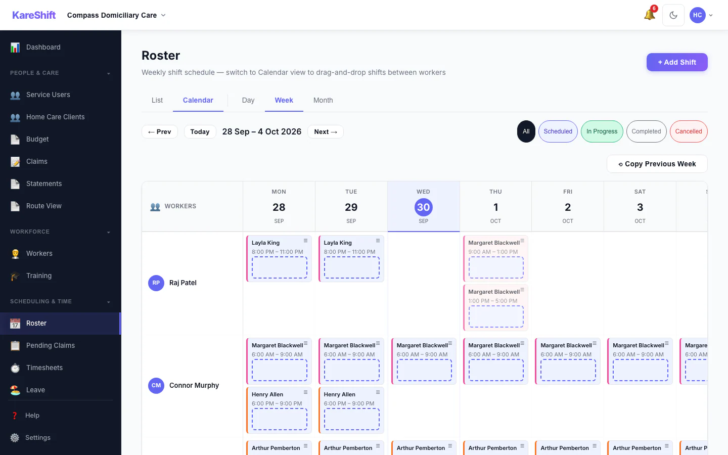
Task: Jump to Today in the roster
Action: [x=200, y=131]
